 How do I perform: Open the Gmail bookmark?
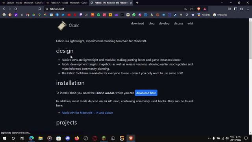pos(28,15)
